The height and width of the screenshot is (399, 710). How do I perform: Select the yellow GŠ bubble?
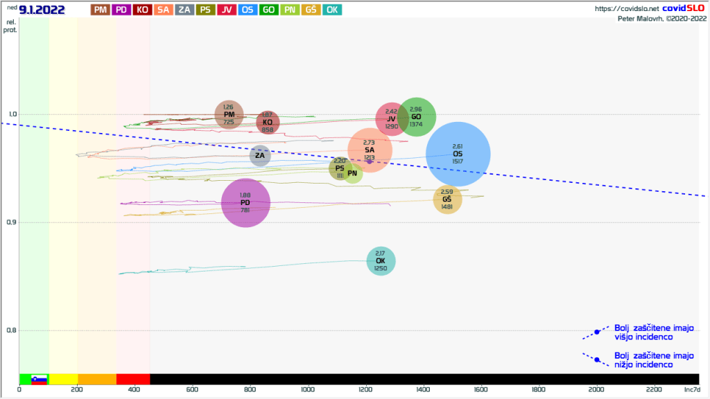(447, 199)
